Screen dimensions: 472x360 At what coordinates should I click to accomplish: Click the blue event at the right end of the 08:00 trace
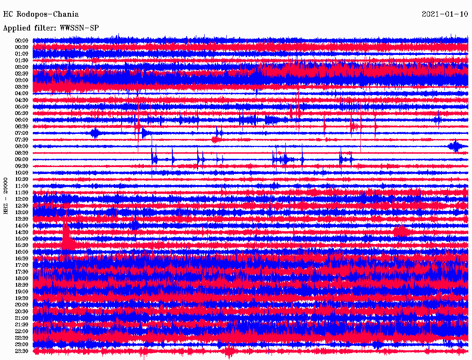click(455, 146)
